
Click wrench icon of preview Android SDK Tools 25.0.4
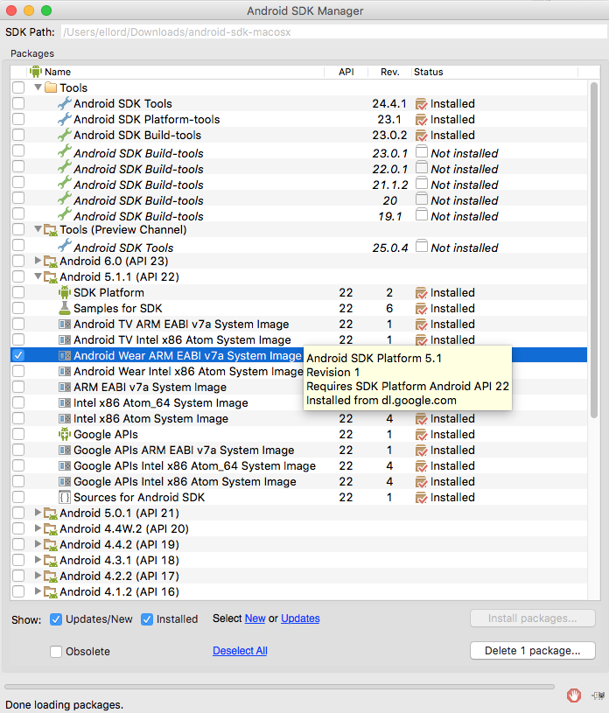pos(65,246)
